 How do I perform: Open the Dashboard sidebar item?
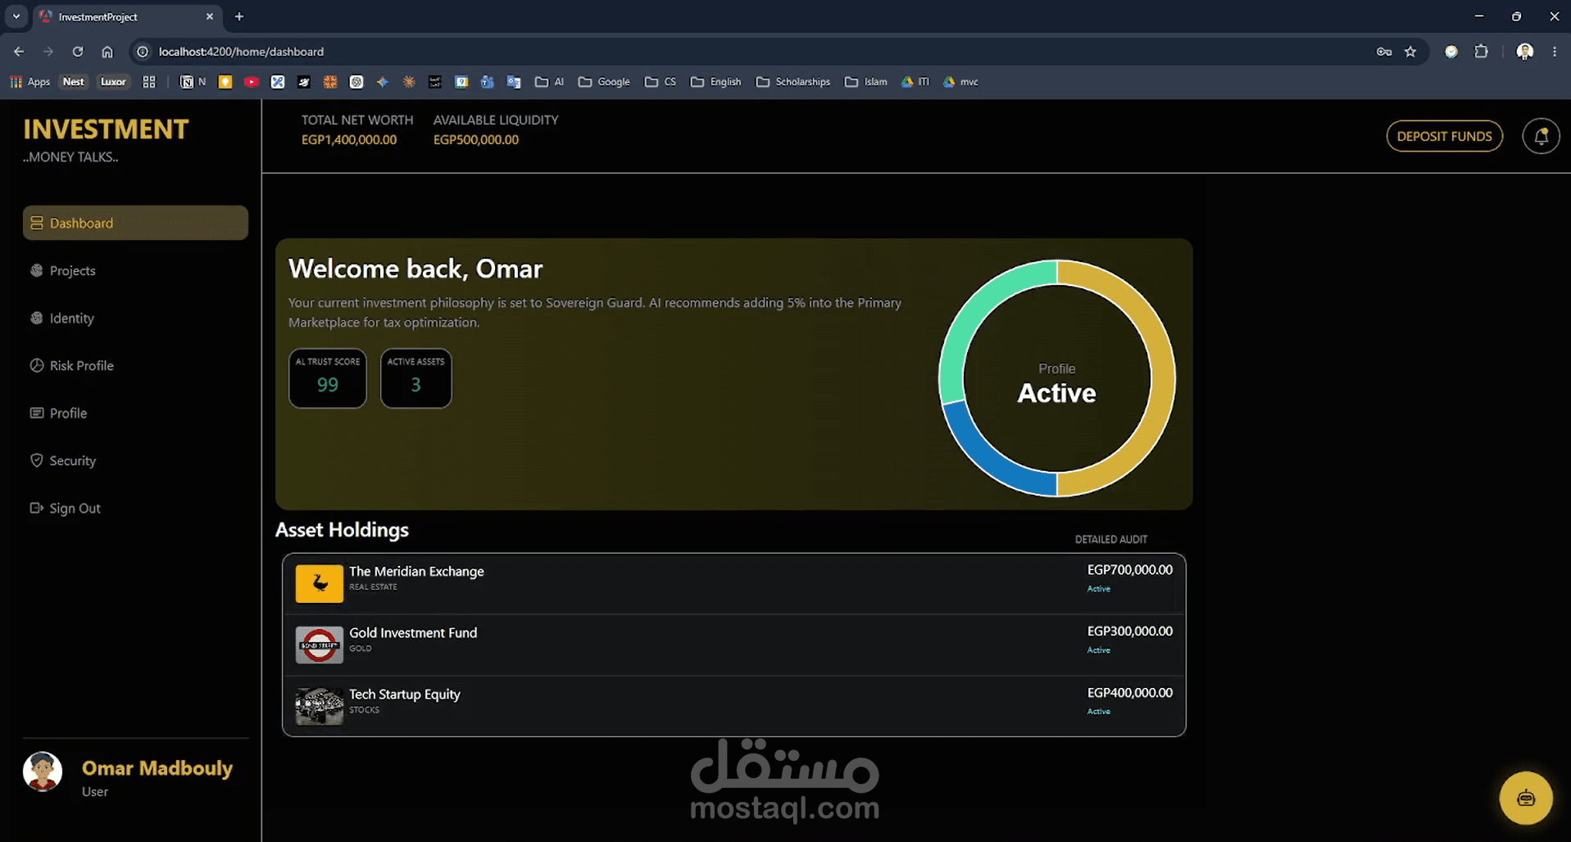click(135, 223)
